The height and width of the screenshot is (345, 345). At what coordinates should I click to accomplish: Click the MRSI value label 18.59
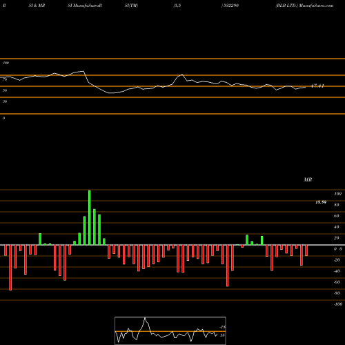point(321,202)
